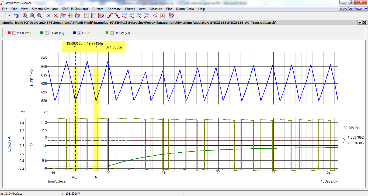
Task: Click the 19.40355u cursor readout
Action: [74, 43]
